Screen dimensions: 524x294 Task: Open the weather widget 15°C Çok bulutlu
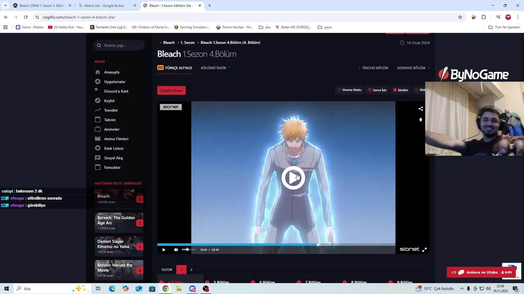coord(434,289)
